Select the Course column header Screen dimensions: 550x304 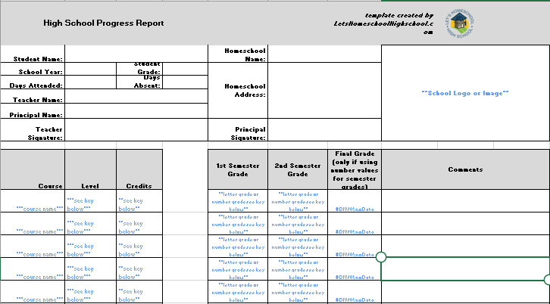pyautogui.click(x=33, y=169)
